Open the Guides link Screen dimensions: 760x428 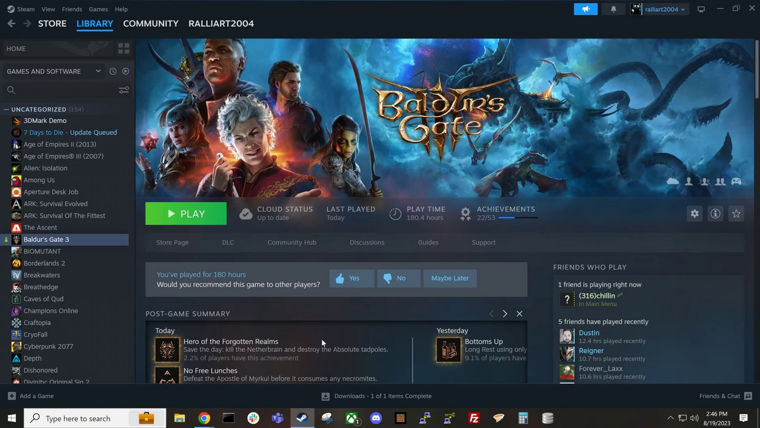[x=428, y=243]
